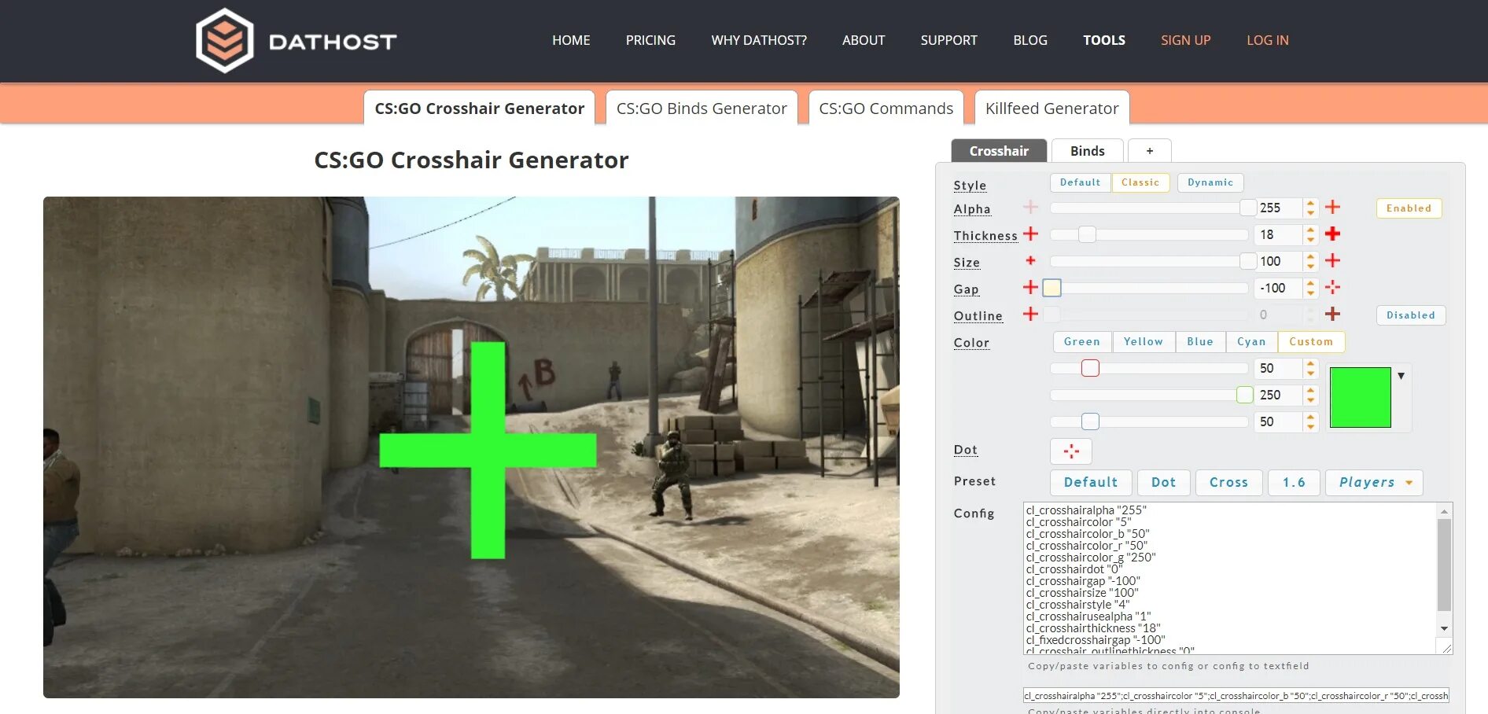Switch to the Binds panel tab
1488x714 pixels.
[x=1088, y=151]
